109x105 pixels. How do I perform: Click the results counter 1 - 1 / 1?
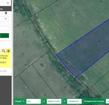[x=3, y=71]
